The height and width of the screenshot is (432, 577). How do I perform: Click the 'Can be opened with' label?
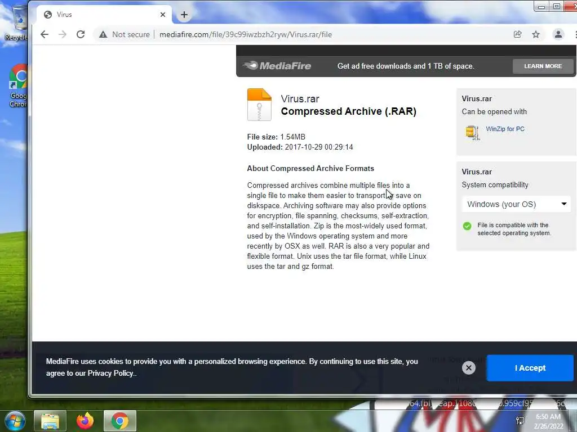[x=494, y=112]
